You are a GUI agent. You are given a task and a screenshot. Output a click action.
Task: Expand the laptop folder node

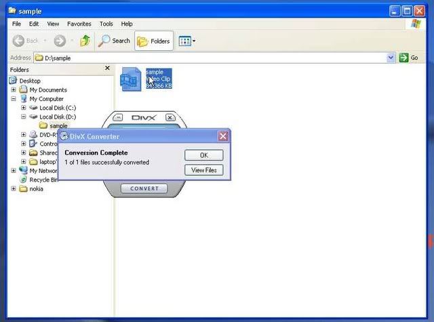24,161
